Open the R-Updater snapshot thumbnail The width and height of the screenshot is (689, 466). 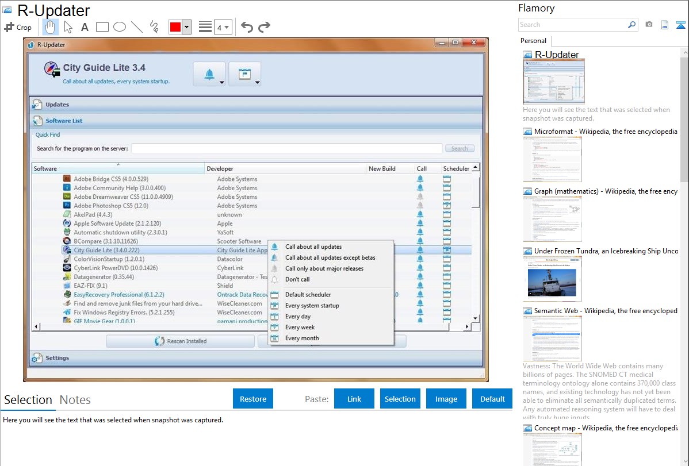(x=554, y=83)
